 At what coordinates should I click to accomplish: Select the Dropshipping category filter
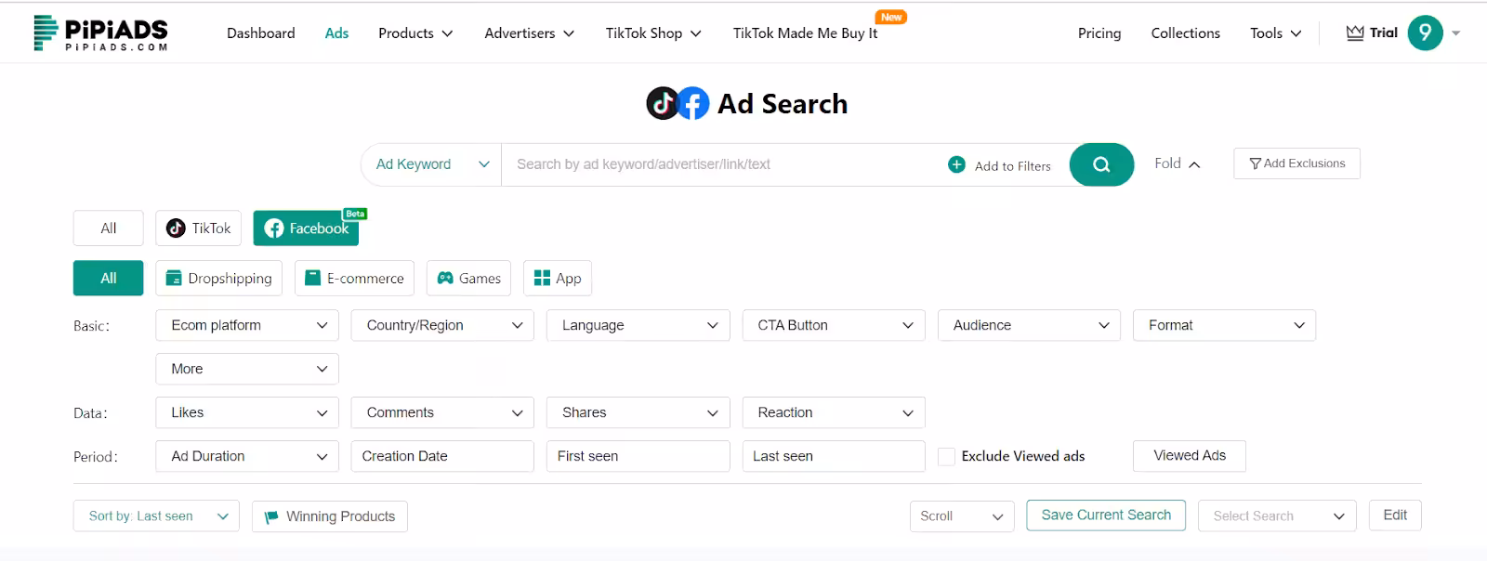219,278
